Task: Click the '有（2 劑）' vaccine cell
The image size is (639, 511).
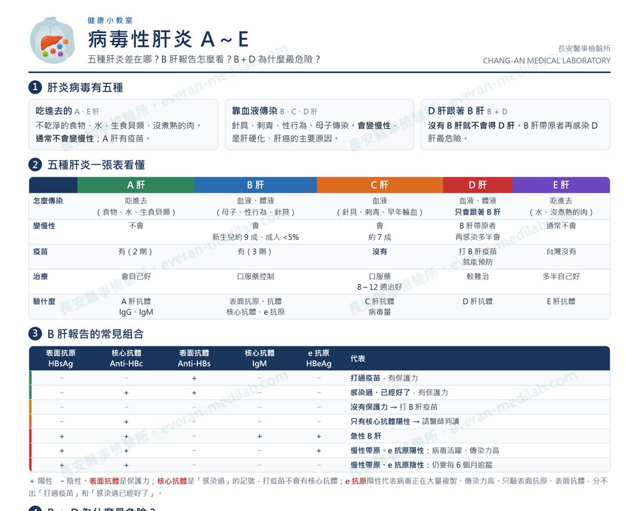Action: tap(136, 252)
